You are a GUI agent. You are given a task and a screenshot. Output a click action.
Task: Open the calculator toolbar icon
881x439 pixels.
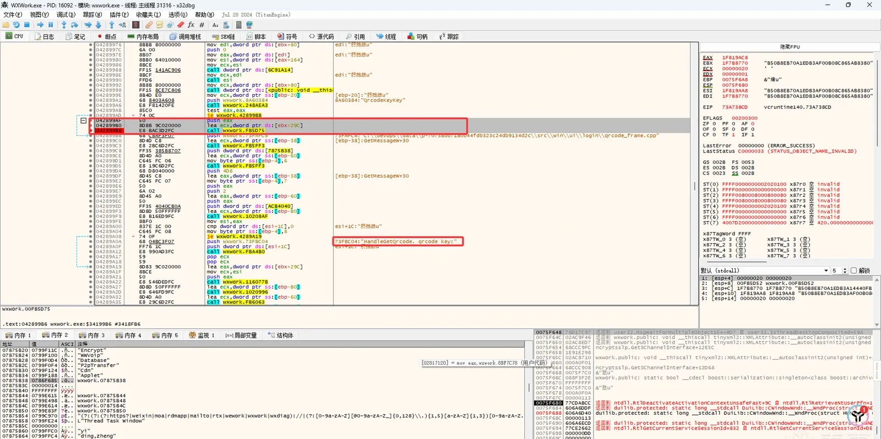[239, 25]
